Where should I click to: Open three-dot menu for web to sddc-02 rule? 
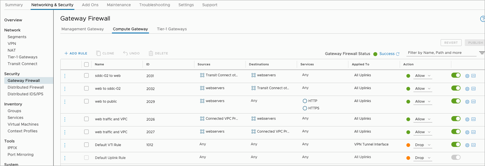coord(65,89)
